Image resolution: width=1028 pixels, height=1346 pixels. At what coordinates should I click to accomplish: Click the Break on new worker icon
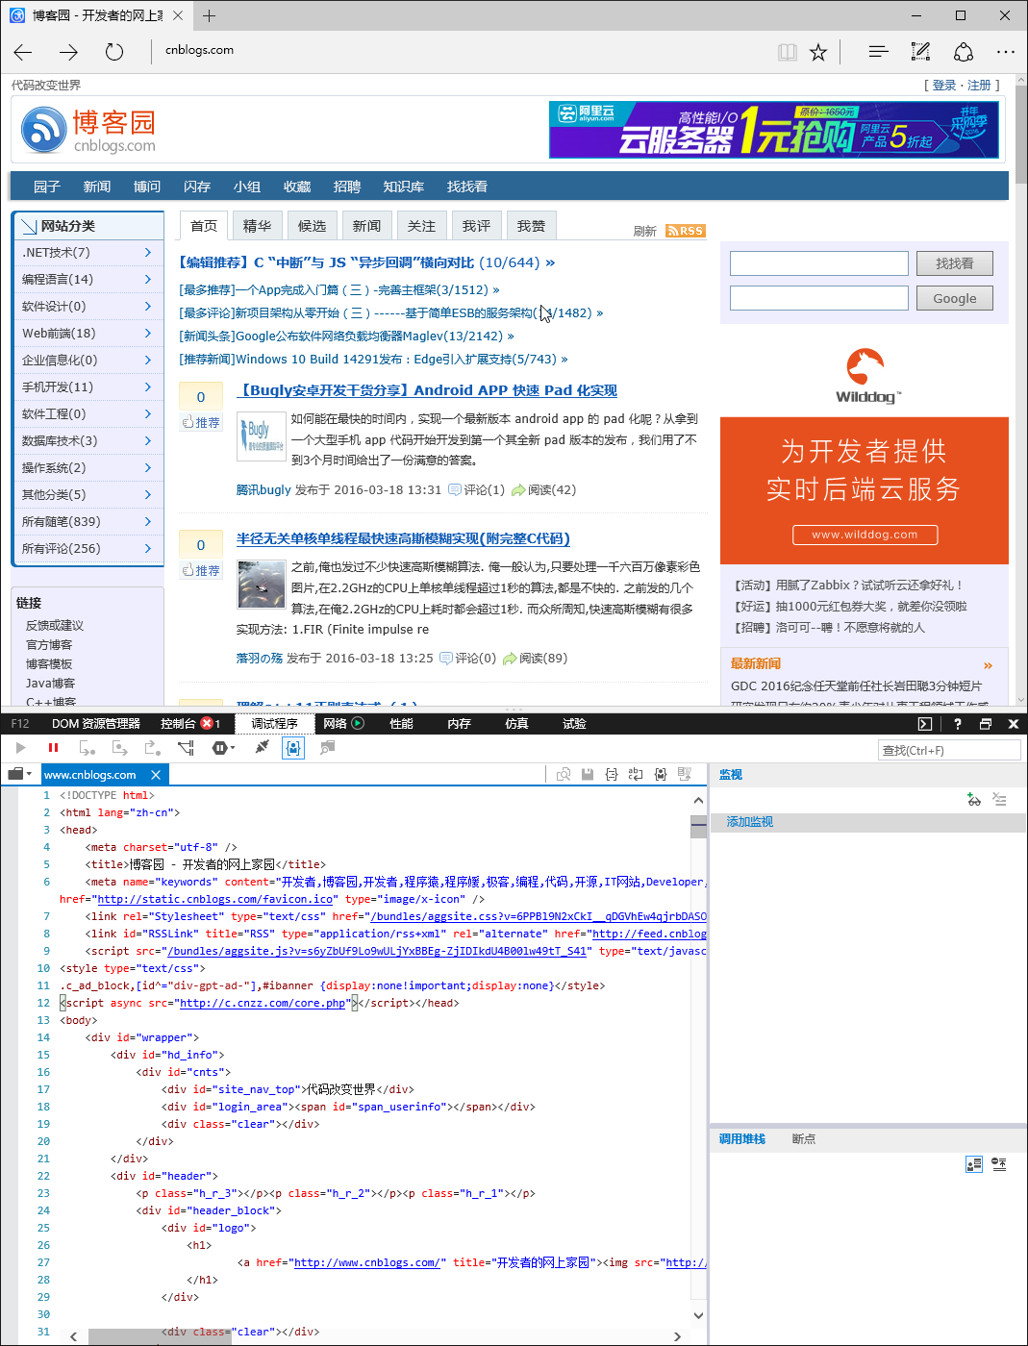coord(187,747)
